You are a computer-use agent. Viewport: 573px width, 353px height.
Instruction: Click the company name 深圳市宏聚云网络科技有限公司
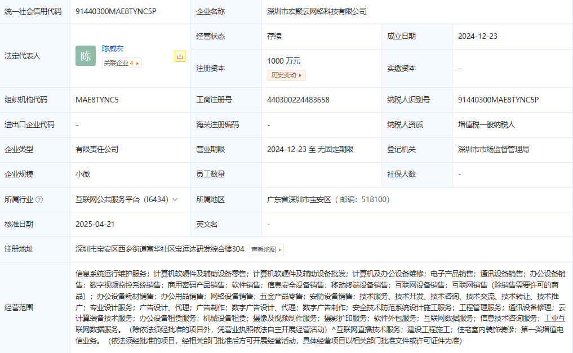pyautogui.click(x=317, y=11)
